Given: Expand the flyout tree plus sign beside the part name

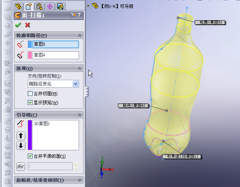Looking at the screenshot, I should [88, 6].
